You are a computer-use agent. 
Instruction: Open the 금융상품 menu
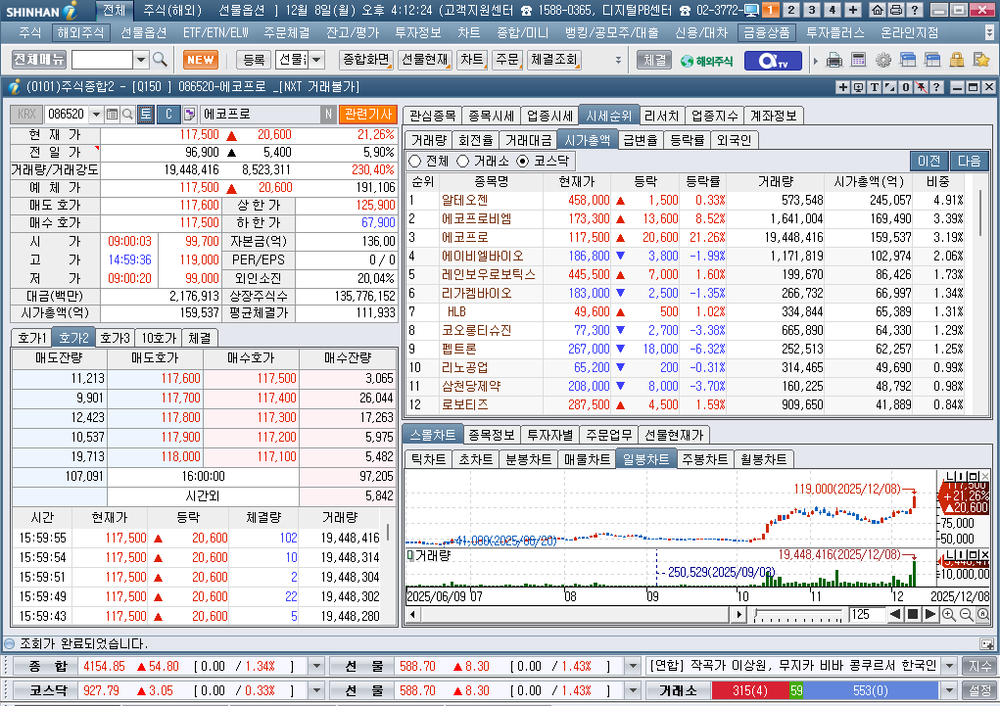(767, 32)
